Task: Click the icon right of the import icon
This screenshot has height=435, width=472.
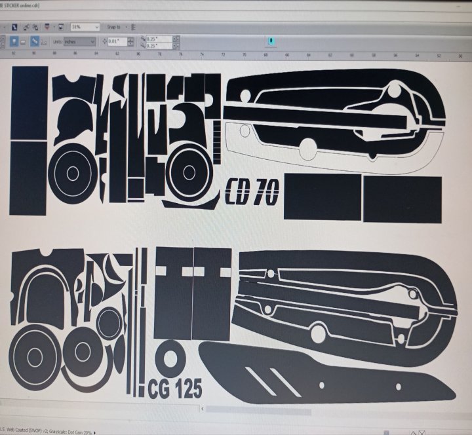Action: 26,28
